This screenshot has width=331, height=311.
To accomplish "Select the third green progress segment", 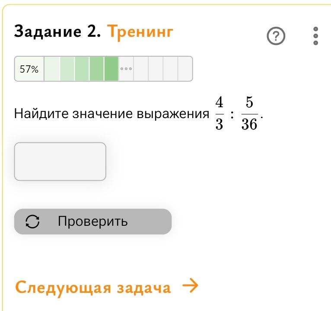I will 82,69.
